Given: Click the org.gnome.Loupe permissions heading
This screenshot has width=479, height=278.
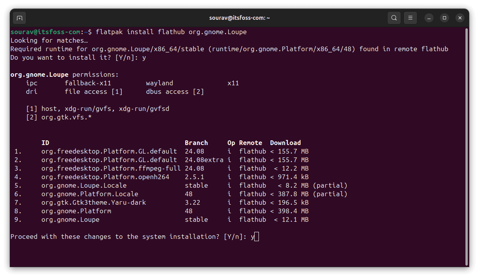Looking at the screenshot, I should pos(64,74).
